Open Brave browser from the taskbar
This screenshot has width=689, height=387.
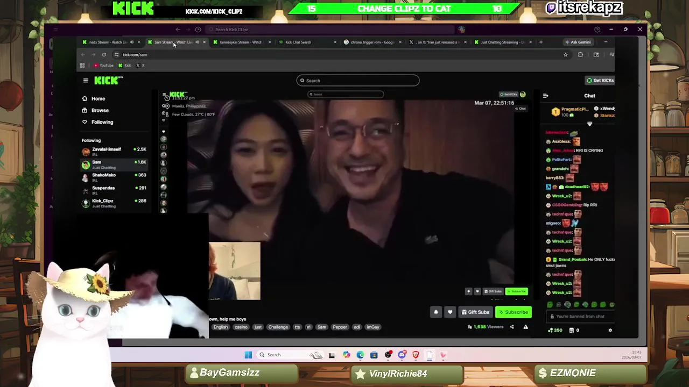416,355
